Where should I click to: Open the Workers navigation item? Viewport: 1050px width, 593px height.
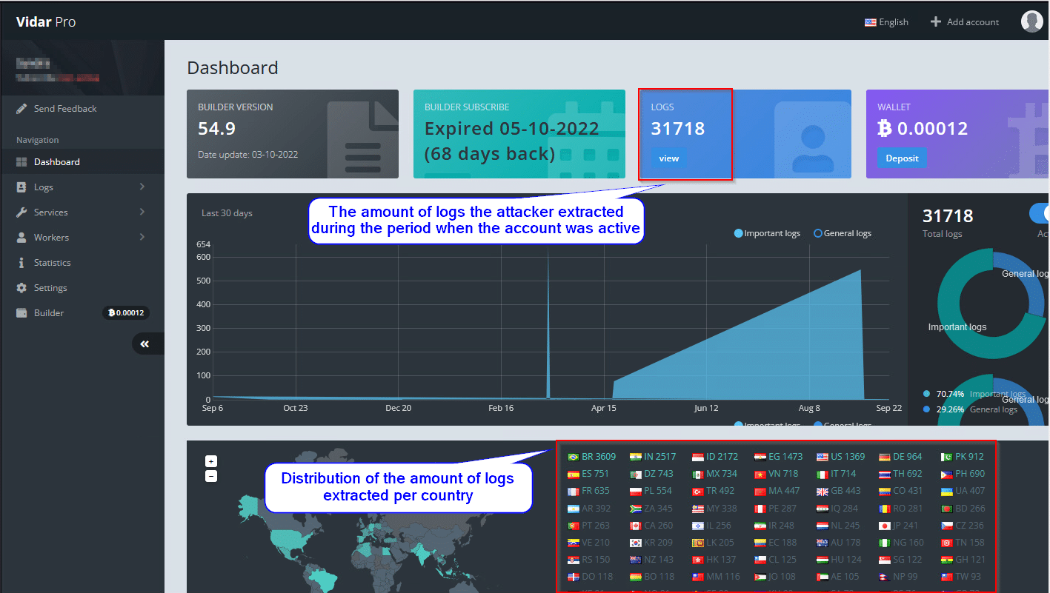(82, 238)
